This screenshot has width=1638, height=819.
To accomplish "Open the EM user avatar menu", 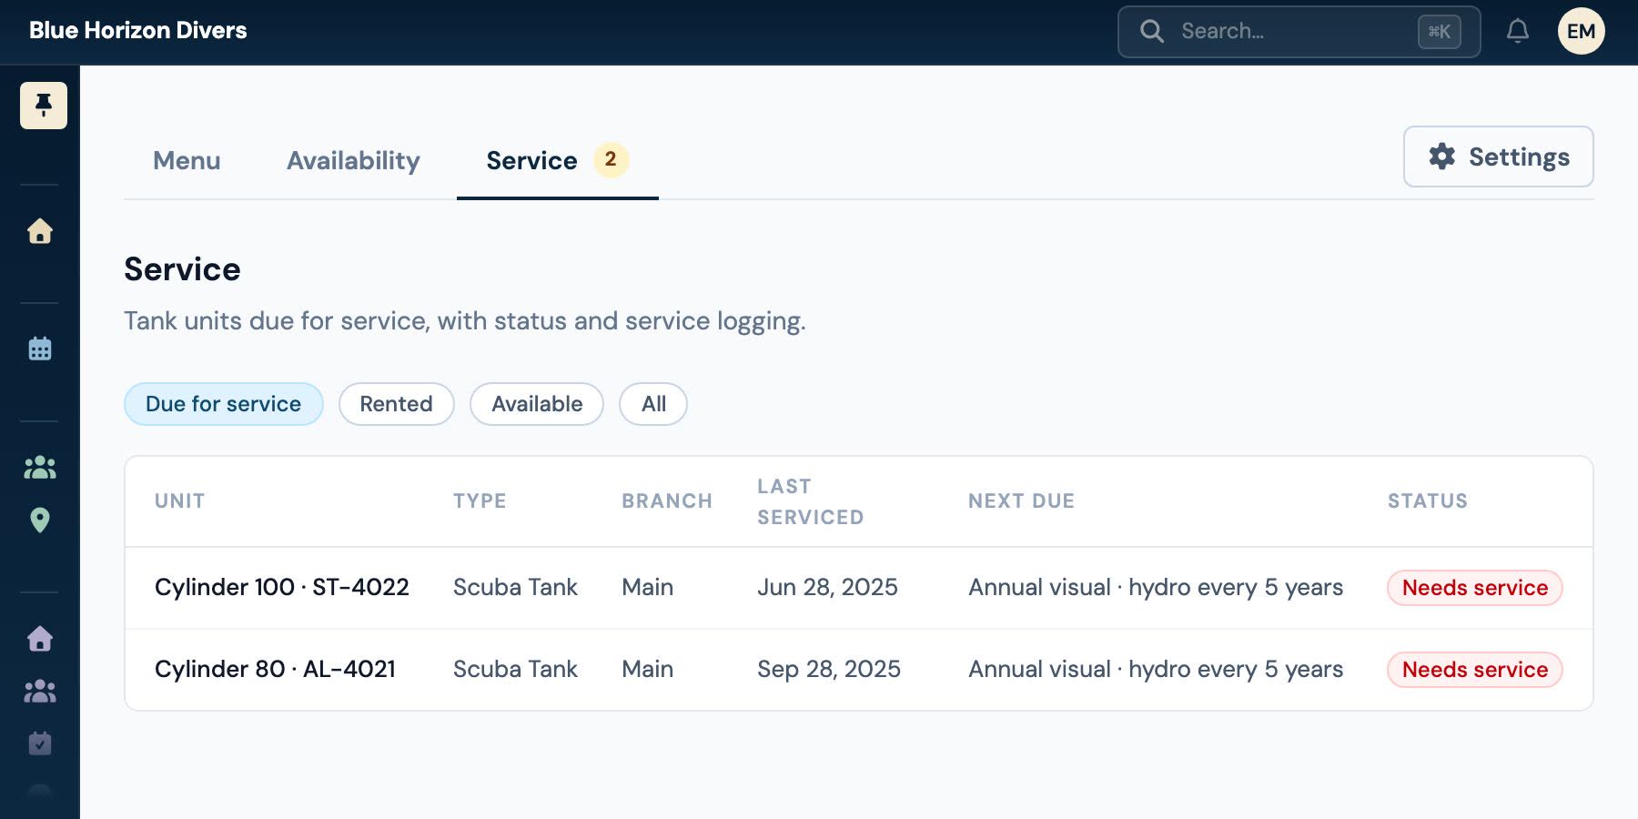I will click(x=1582, y=31).
